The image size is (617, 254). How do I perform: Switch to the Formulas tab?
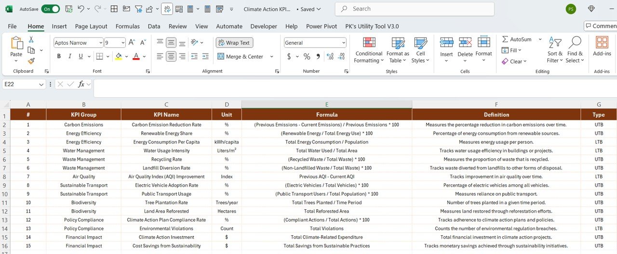(x=128, y=26)
